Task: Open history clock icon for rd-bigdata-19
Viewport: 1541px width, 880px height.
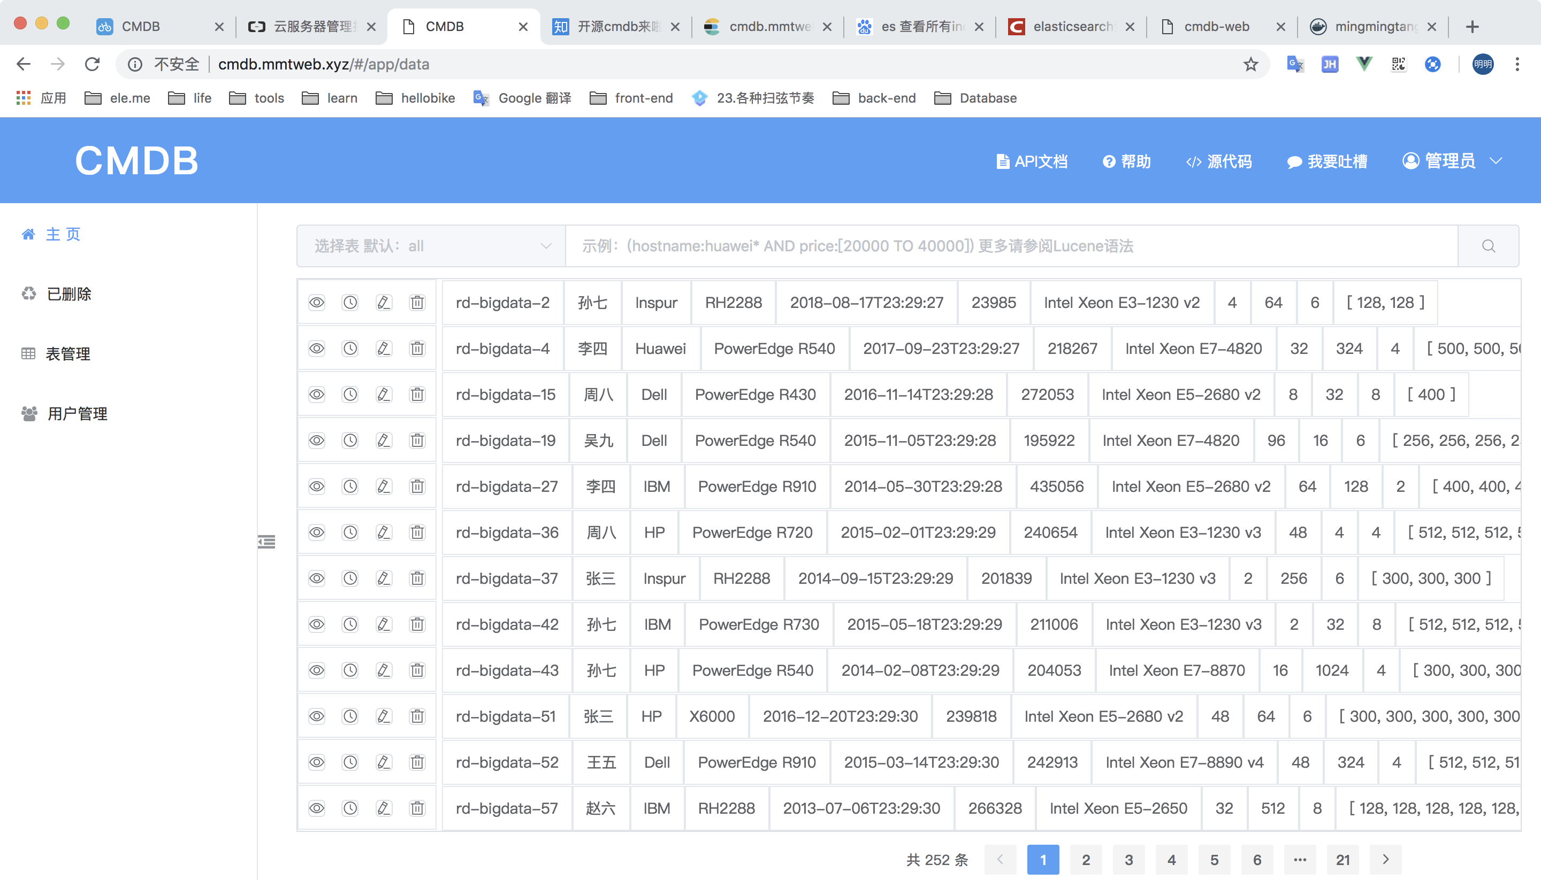Action: click(350, 441)
